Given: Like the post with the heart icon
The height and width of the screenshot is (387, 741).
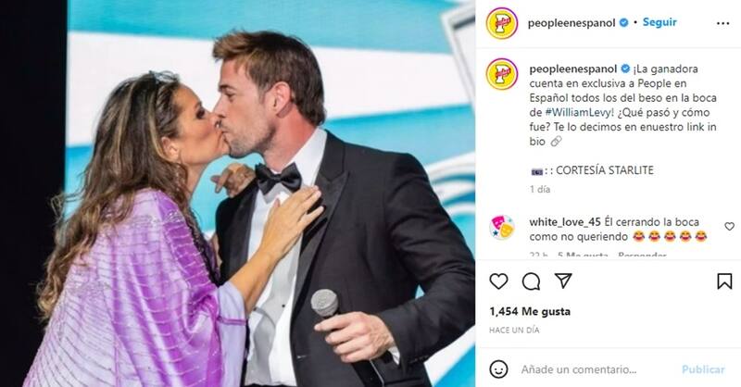Looking at the screenshot, I should coord(498,281).
